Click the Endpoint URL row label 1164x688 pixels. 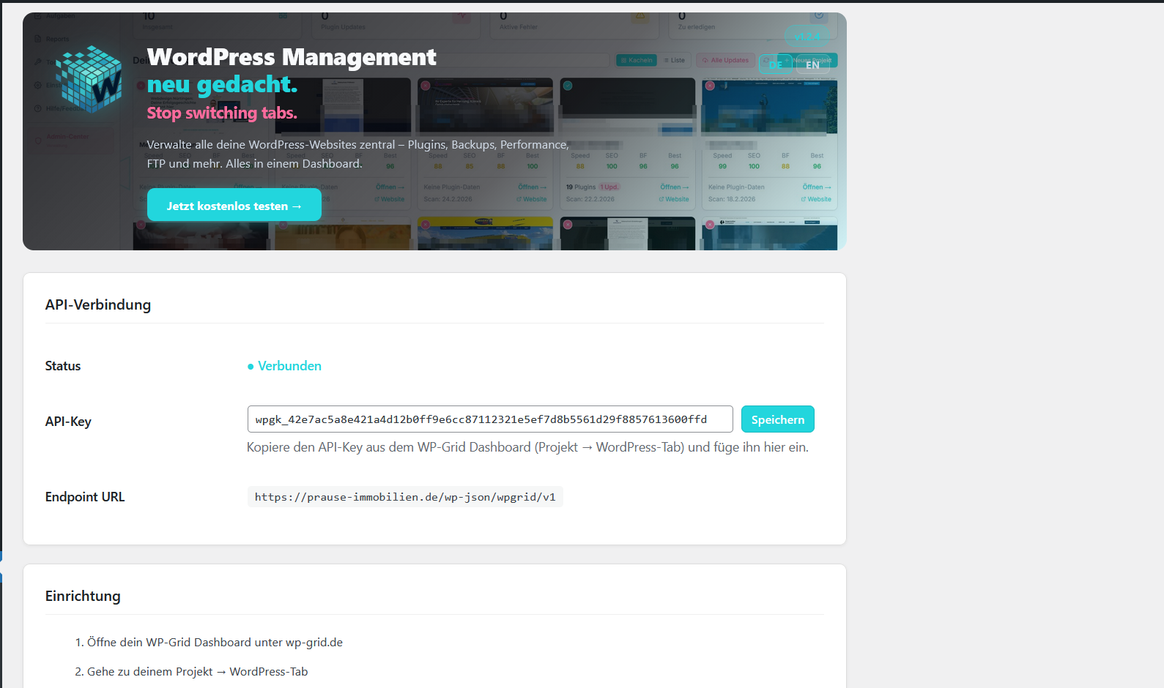pyautogui.click(x=85, y=497)
